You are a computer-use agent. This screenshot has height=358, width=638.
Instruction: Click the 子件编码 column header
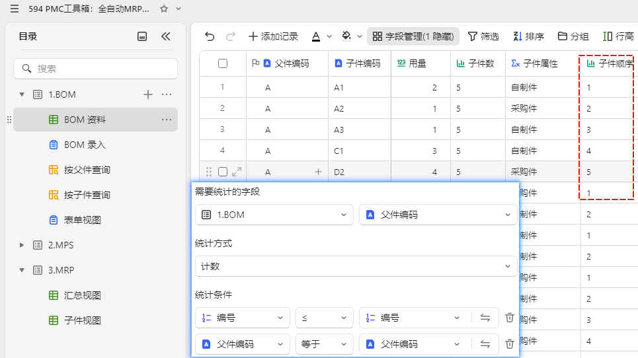coord(360,63)
